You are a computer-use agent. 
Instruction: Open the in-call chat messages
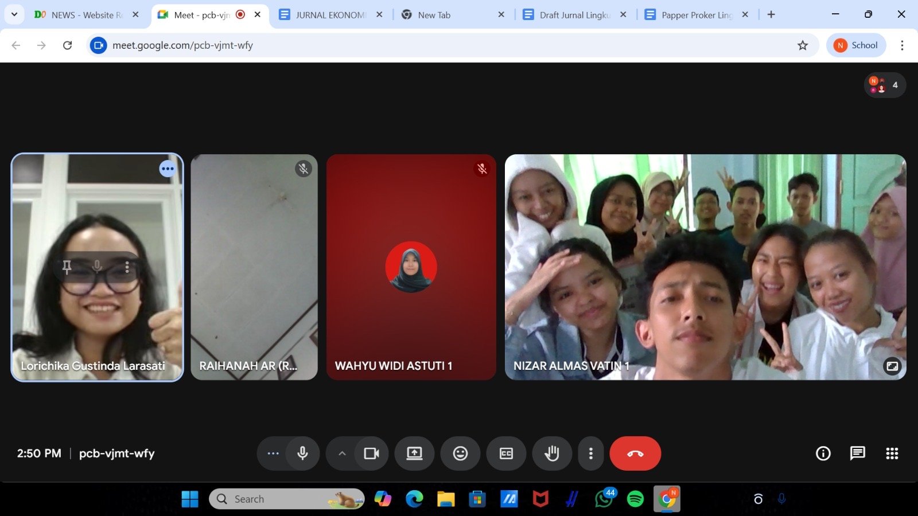tap(857, 454)
